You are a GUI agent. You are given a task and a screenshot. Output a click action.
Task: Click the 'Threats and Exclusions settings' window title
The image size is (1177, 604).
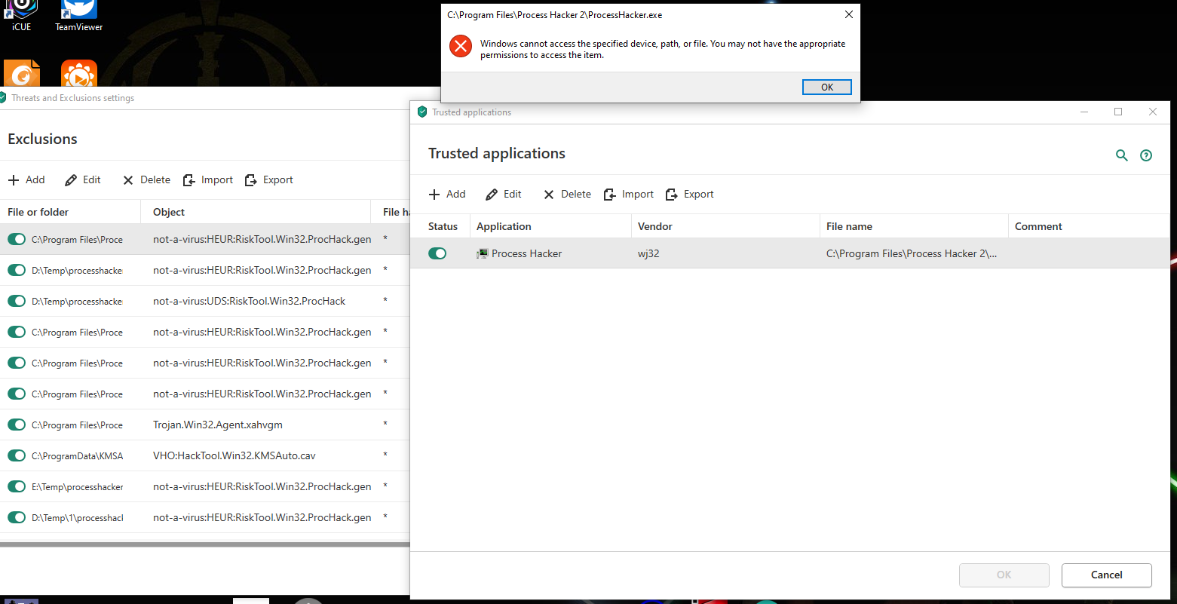pos(73,98)
